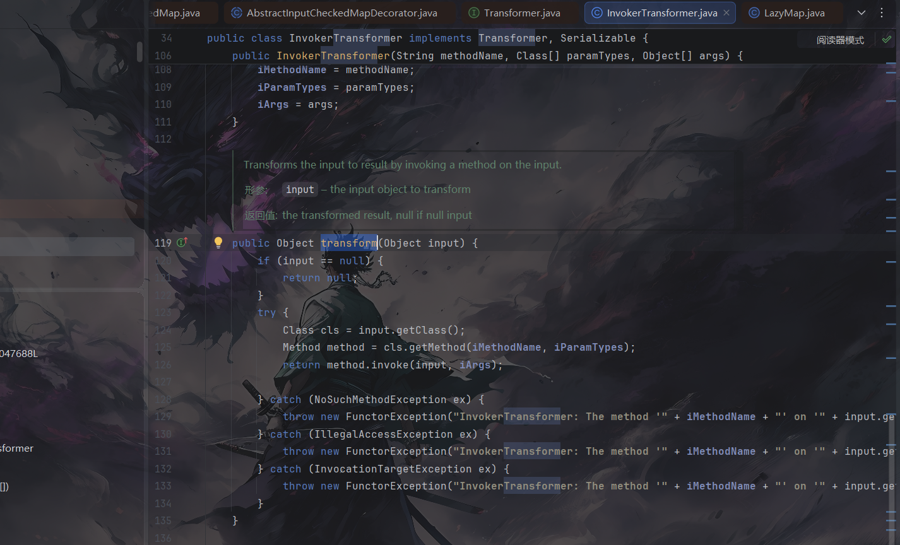This screenshot has height=545, width=900.
Task: Click 'input.getClass()' call in the try block
Action: click(x=412, y=330)
